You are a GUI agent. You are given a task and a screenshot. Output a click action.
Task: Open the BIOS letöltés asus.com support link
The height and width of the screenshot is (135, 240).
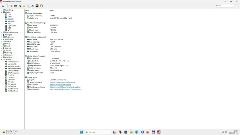(61, 85)
